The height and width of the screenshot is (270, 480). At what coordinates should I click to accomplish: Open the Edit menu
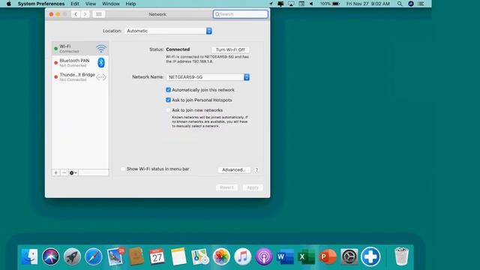click(75, 4)
